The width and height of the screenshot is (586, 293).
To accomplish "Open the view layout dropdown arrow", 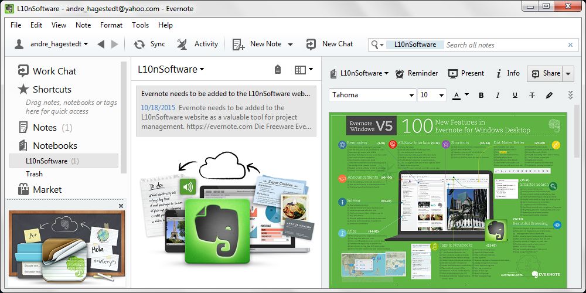I will 311,69.
